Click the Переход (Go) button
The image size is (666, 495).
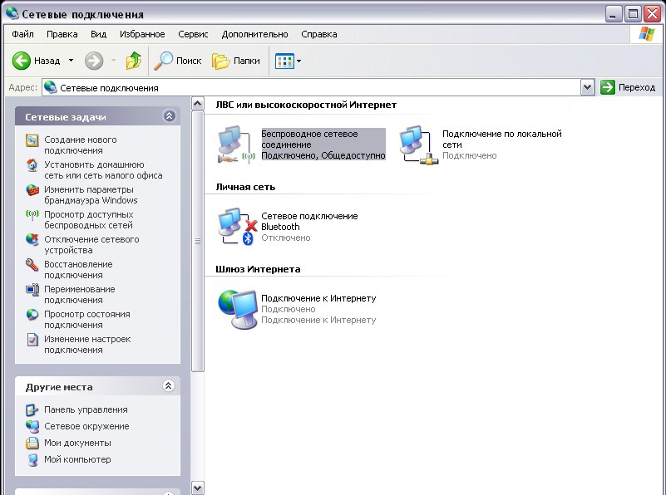(x=628, y=87)
